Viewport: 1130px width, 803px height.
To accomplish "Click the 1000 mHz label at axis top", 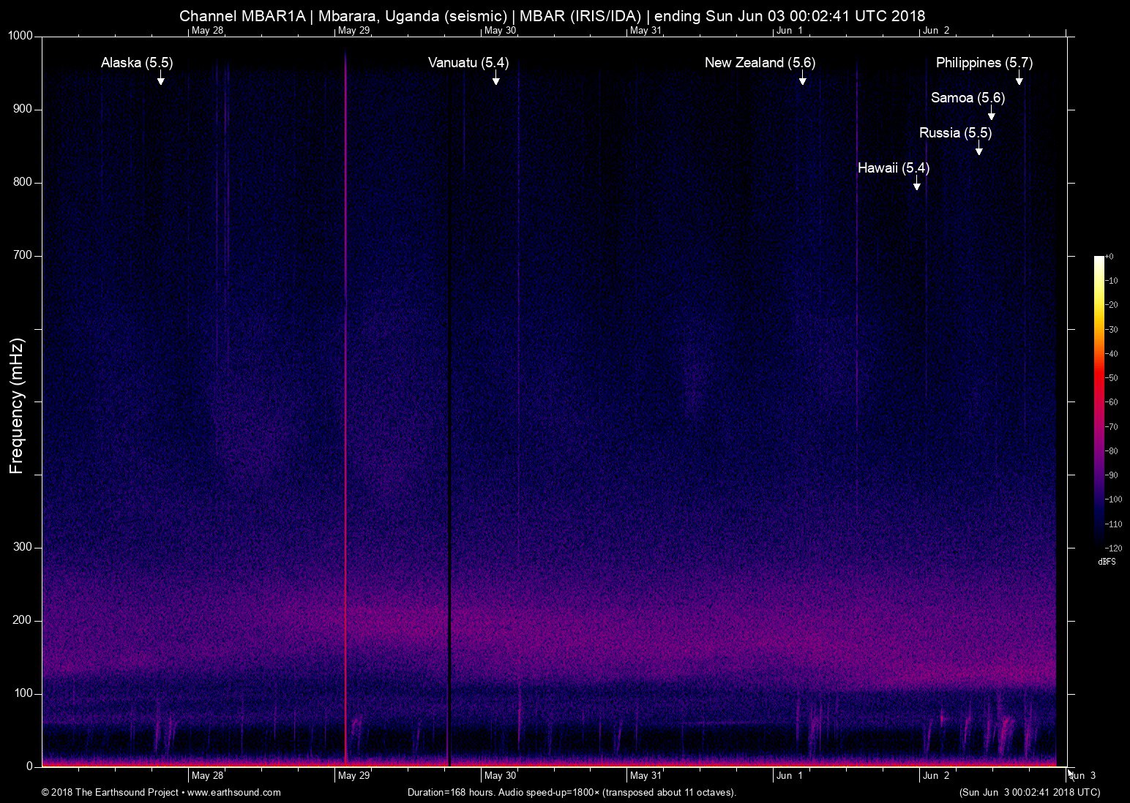I will pyautogui.click(x=20, y=36).
